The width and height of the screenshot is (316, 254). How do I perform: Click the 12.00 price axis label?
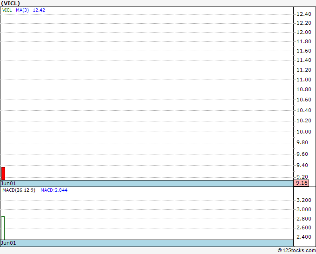coord(304,32)
